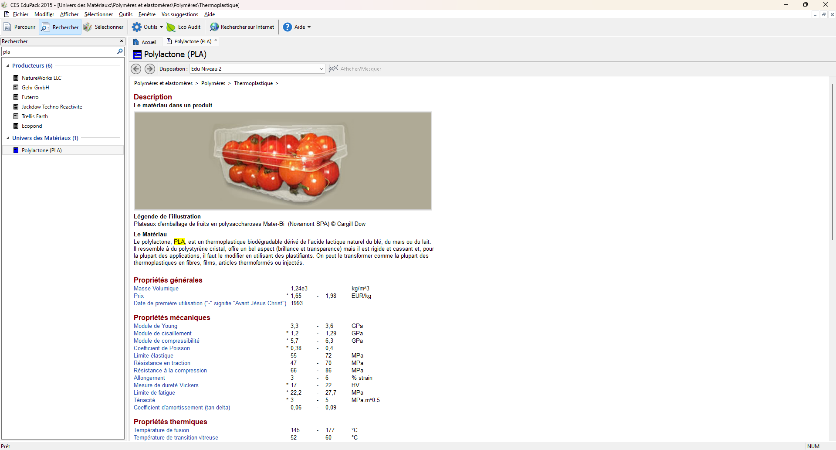Viewport: 836px width, 450px height.
Task: Collapse the Univers des Matériaux section
Action: 8,138
